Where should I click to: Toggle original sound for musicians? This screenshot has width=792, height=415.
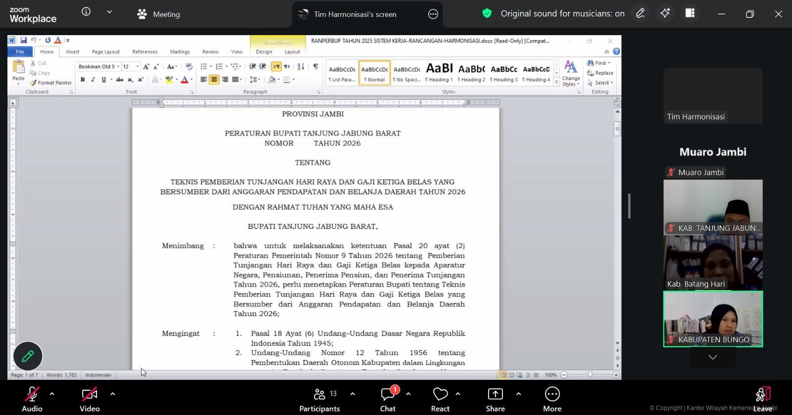tap(553, 14)
